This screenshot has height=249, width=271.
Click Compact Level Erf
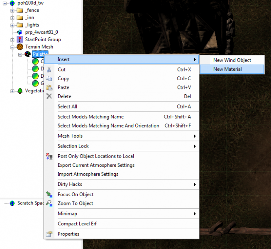[x=77, y=224]
